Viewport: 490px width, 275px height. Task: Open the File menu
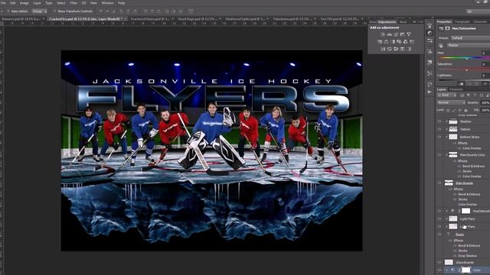click(x=3, y=3)
